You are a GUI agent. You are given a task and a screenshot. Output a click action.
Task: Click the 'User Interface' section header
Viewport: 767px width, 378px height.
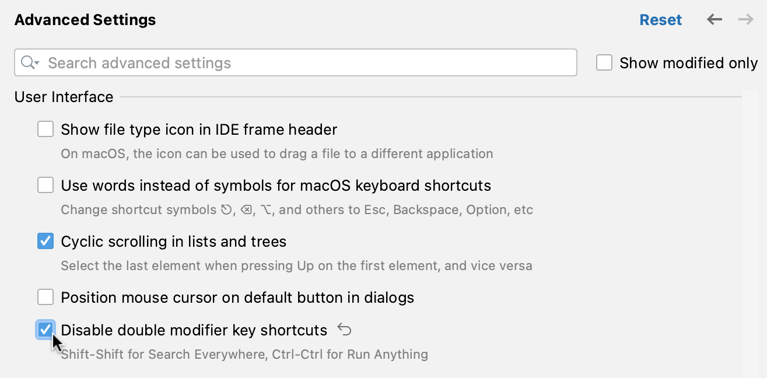point(64,97)
